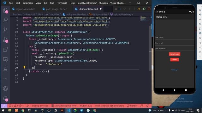Expand 'uploadUserImage' breadcrumb segment
The image size is (202, 113).
click(x=123, y=14)
